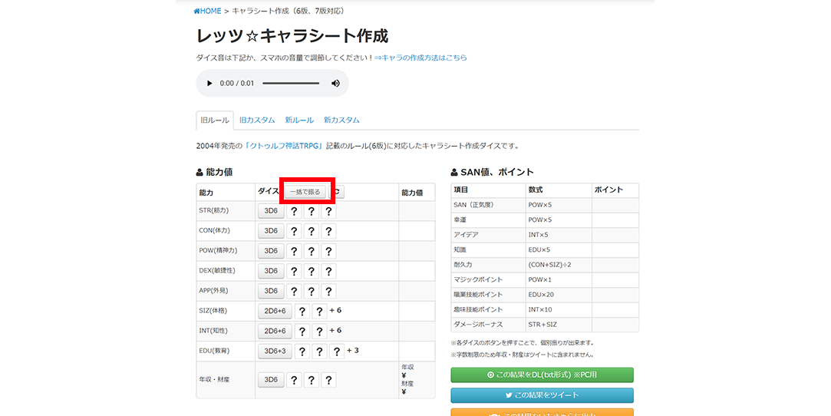This screenshot has width=831, height=416.
Task: Open the クトゥルフ神話TRPG link
Action: tap(284, 146)
